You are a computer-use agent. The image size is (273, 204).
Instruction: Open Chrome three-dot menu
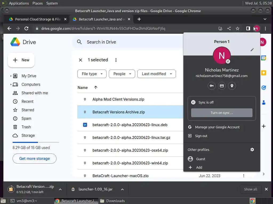click(265, 28)
